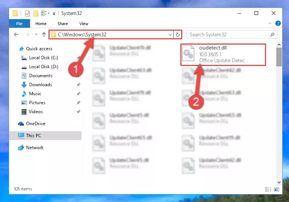Image resolution: width=289 pixels, height=202 pixels.
Task: Click scrollbar up arrow in file list
Action: pos(279,45)
